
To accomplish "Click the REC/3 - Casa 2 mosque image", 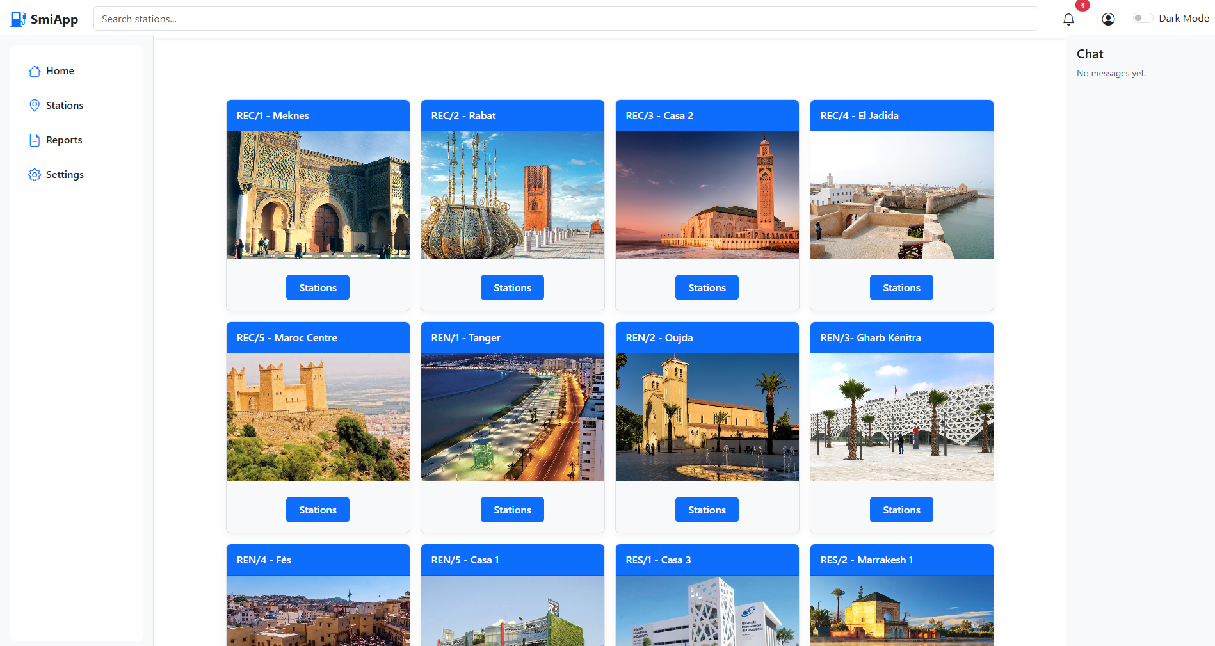I will (707, 195).
